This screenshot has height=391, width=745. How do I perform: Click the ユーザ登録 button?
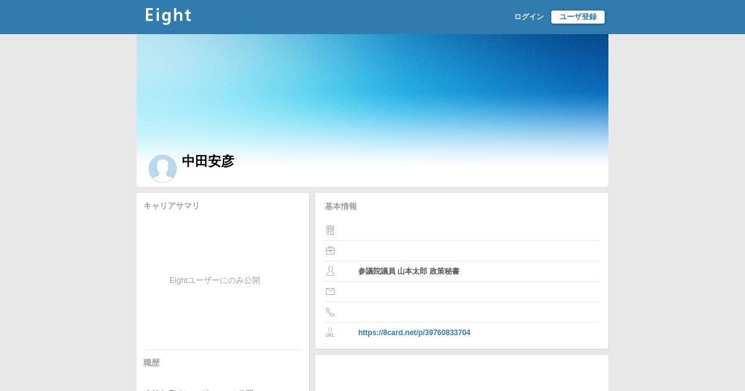click(x=578, y=17)
